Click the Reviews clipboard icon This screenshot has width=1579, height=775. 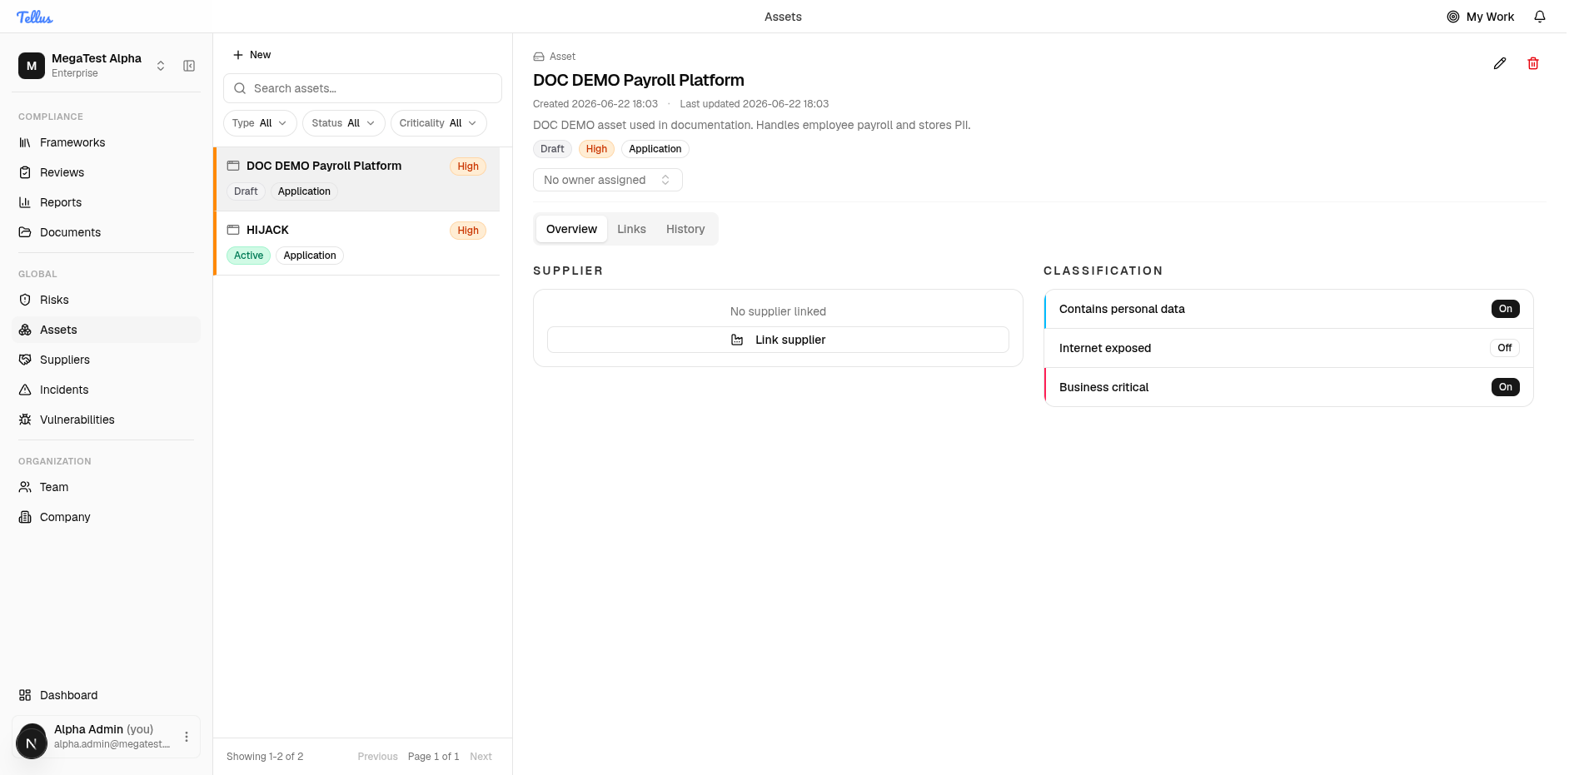coord(25,172)
